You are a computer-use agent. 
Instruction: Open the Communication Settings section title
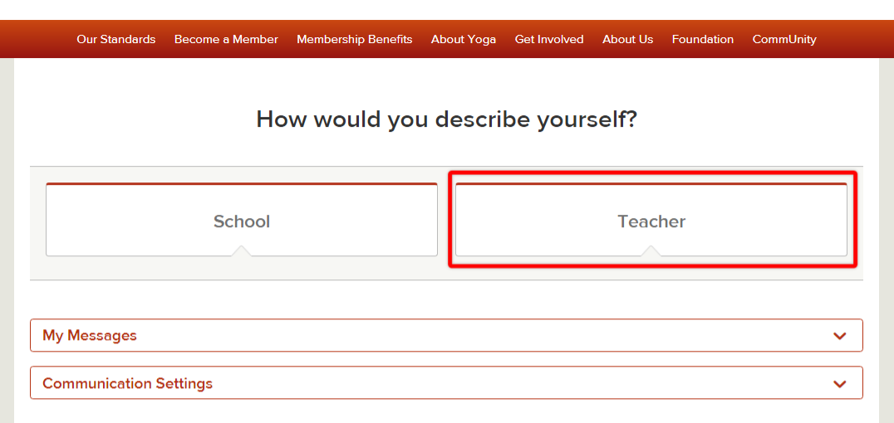(x=128, y=383)
